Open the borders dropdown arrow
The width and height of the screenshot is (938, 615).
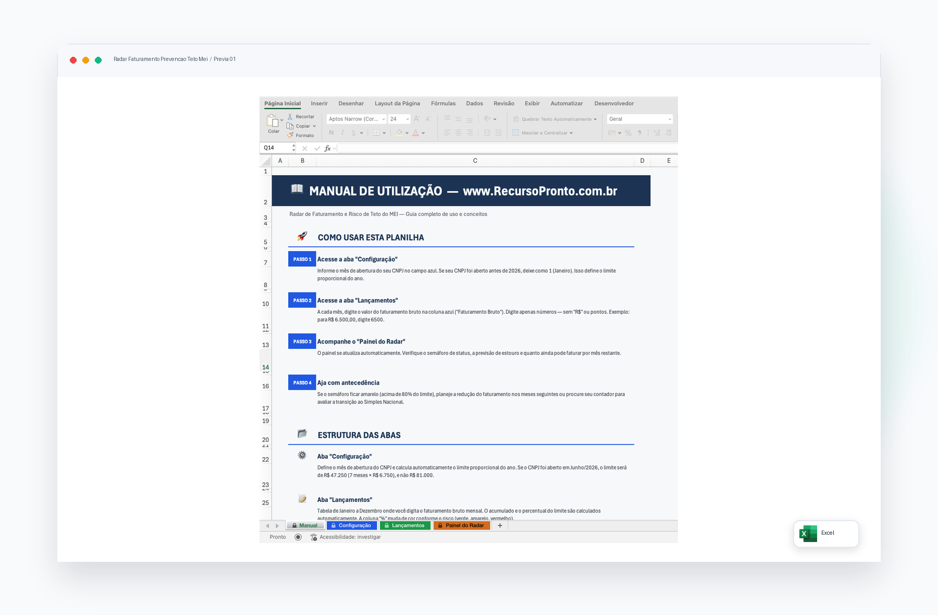tap(384, 133)
